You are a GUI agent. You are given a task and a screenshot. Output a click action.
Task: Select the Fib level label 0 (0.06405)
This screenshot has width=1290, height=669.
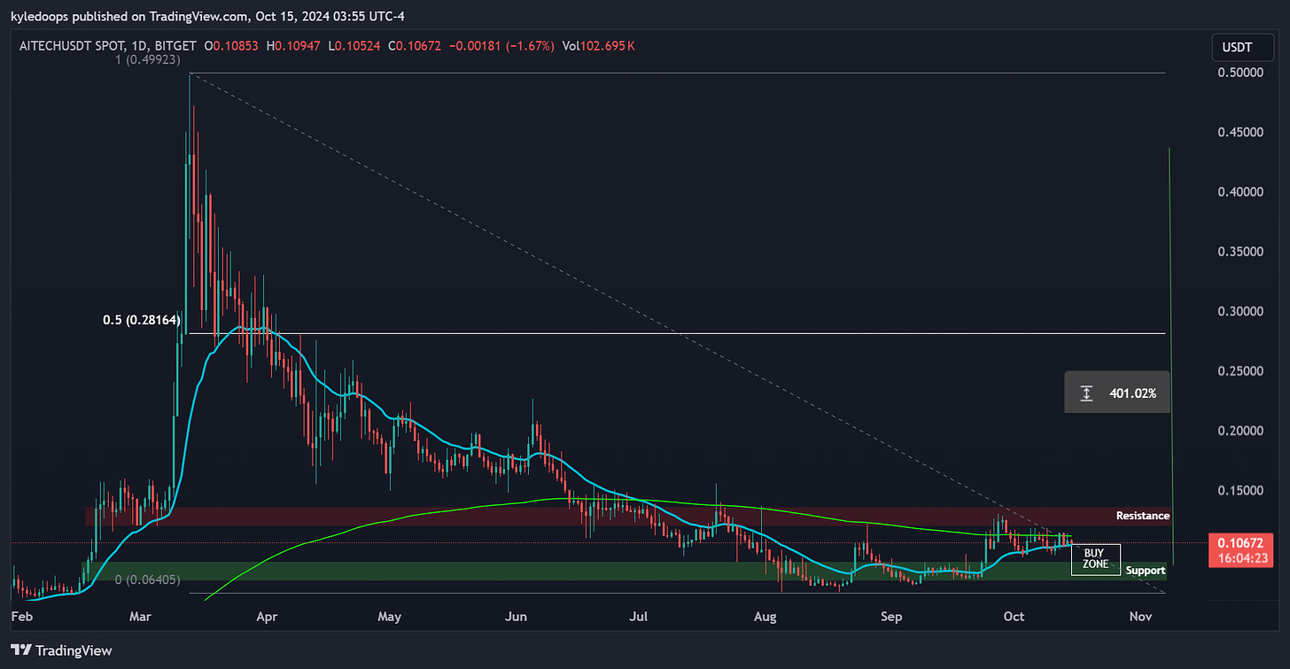(148, 580)
